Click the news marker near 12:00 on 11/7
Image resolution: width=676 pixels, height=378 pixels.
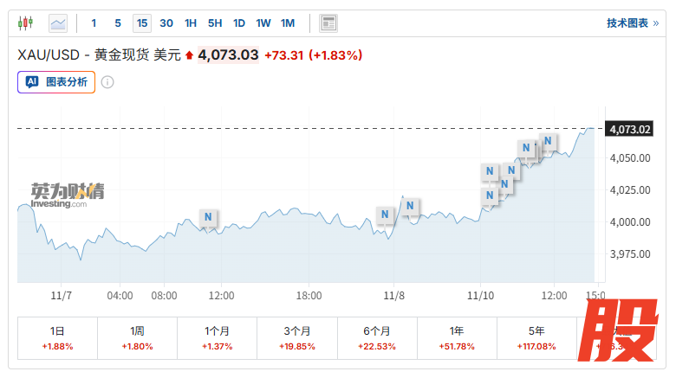coord(208,216)
